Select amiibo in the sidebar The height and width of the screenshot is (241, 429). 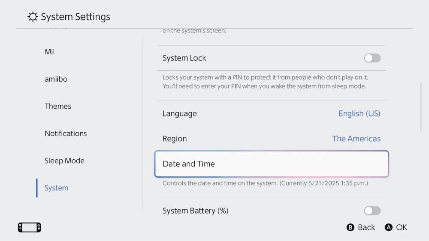pyautogui.click(x=56, y=79)
